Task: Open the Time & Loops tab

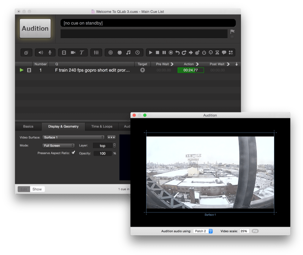Action: pyautogui.click(x=102, y=126)
